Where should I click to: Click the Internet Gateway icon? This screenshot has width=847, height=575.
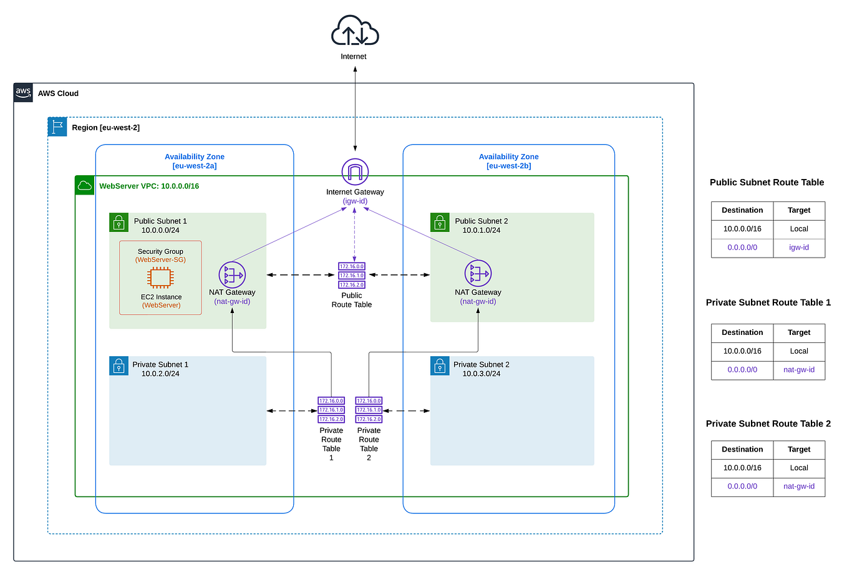point(354,172)
